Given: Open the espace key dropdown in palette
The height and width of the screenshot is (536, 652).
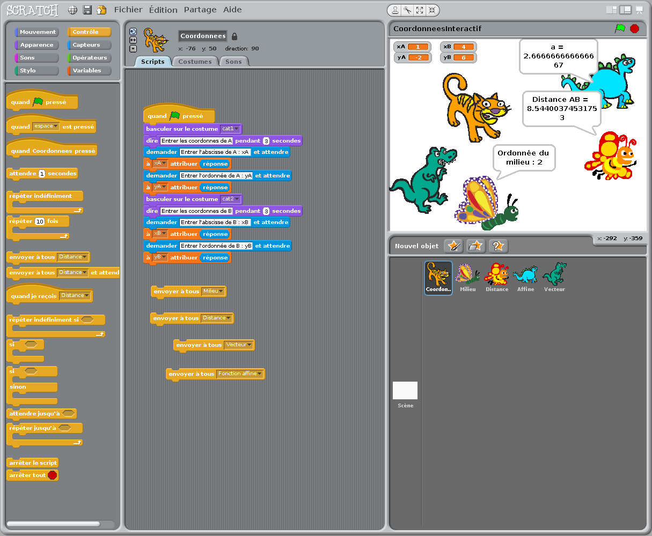Looking at the screenshot, I should (46, 126).
